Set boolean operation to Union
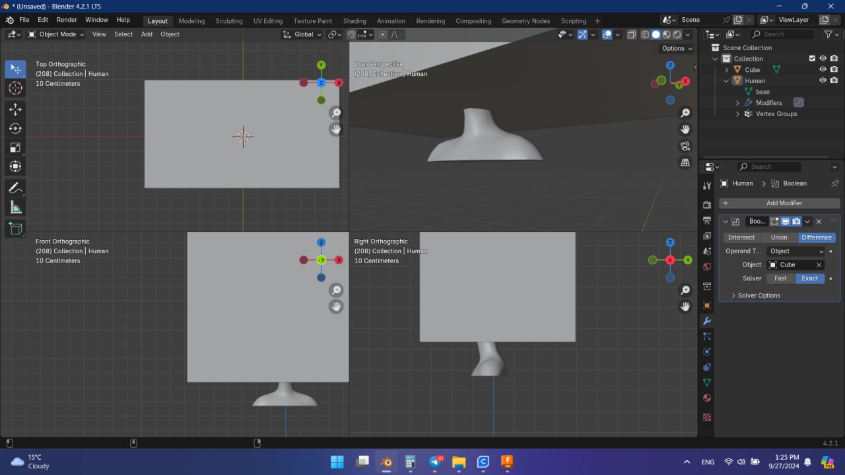The height and width of the screenshot is (475, 845). pyautogui.click(x=779, y=237)
